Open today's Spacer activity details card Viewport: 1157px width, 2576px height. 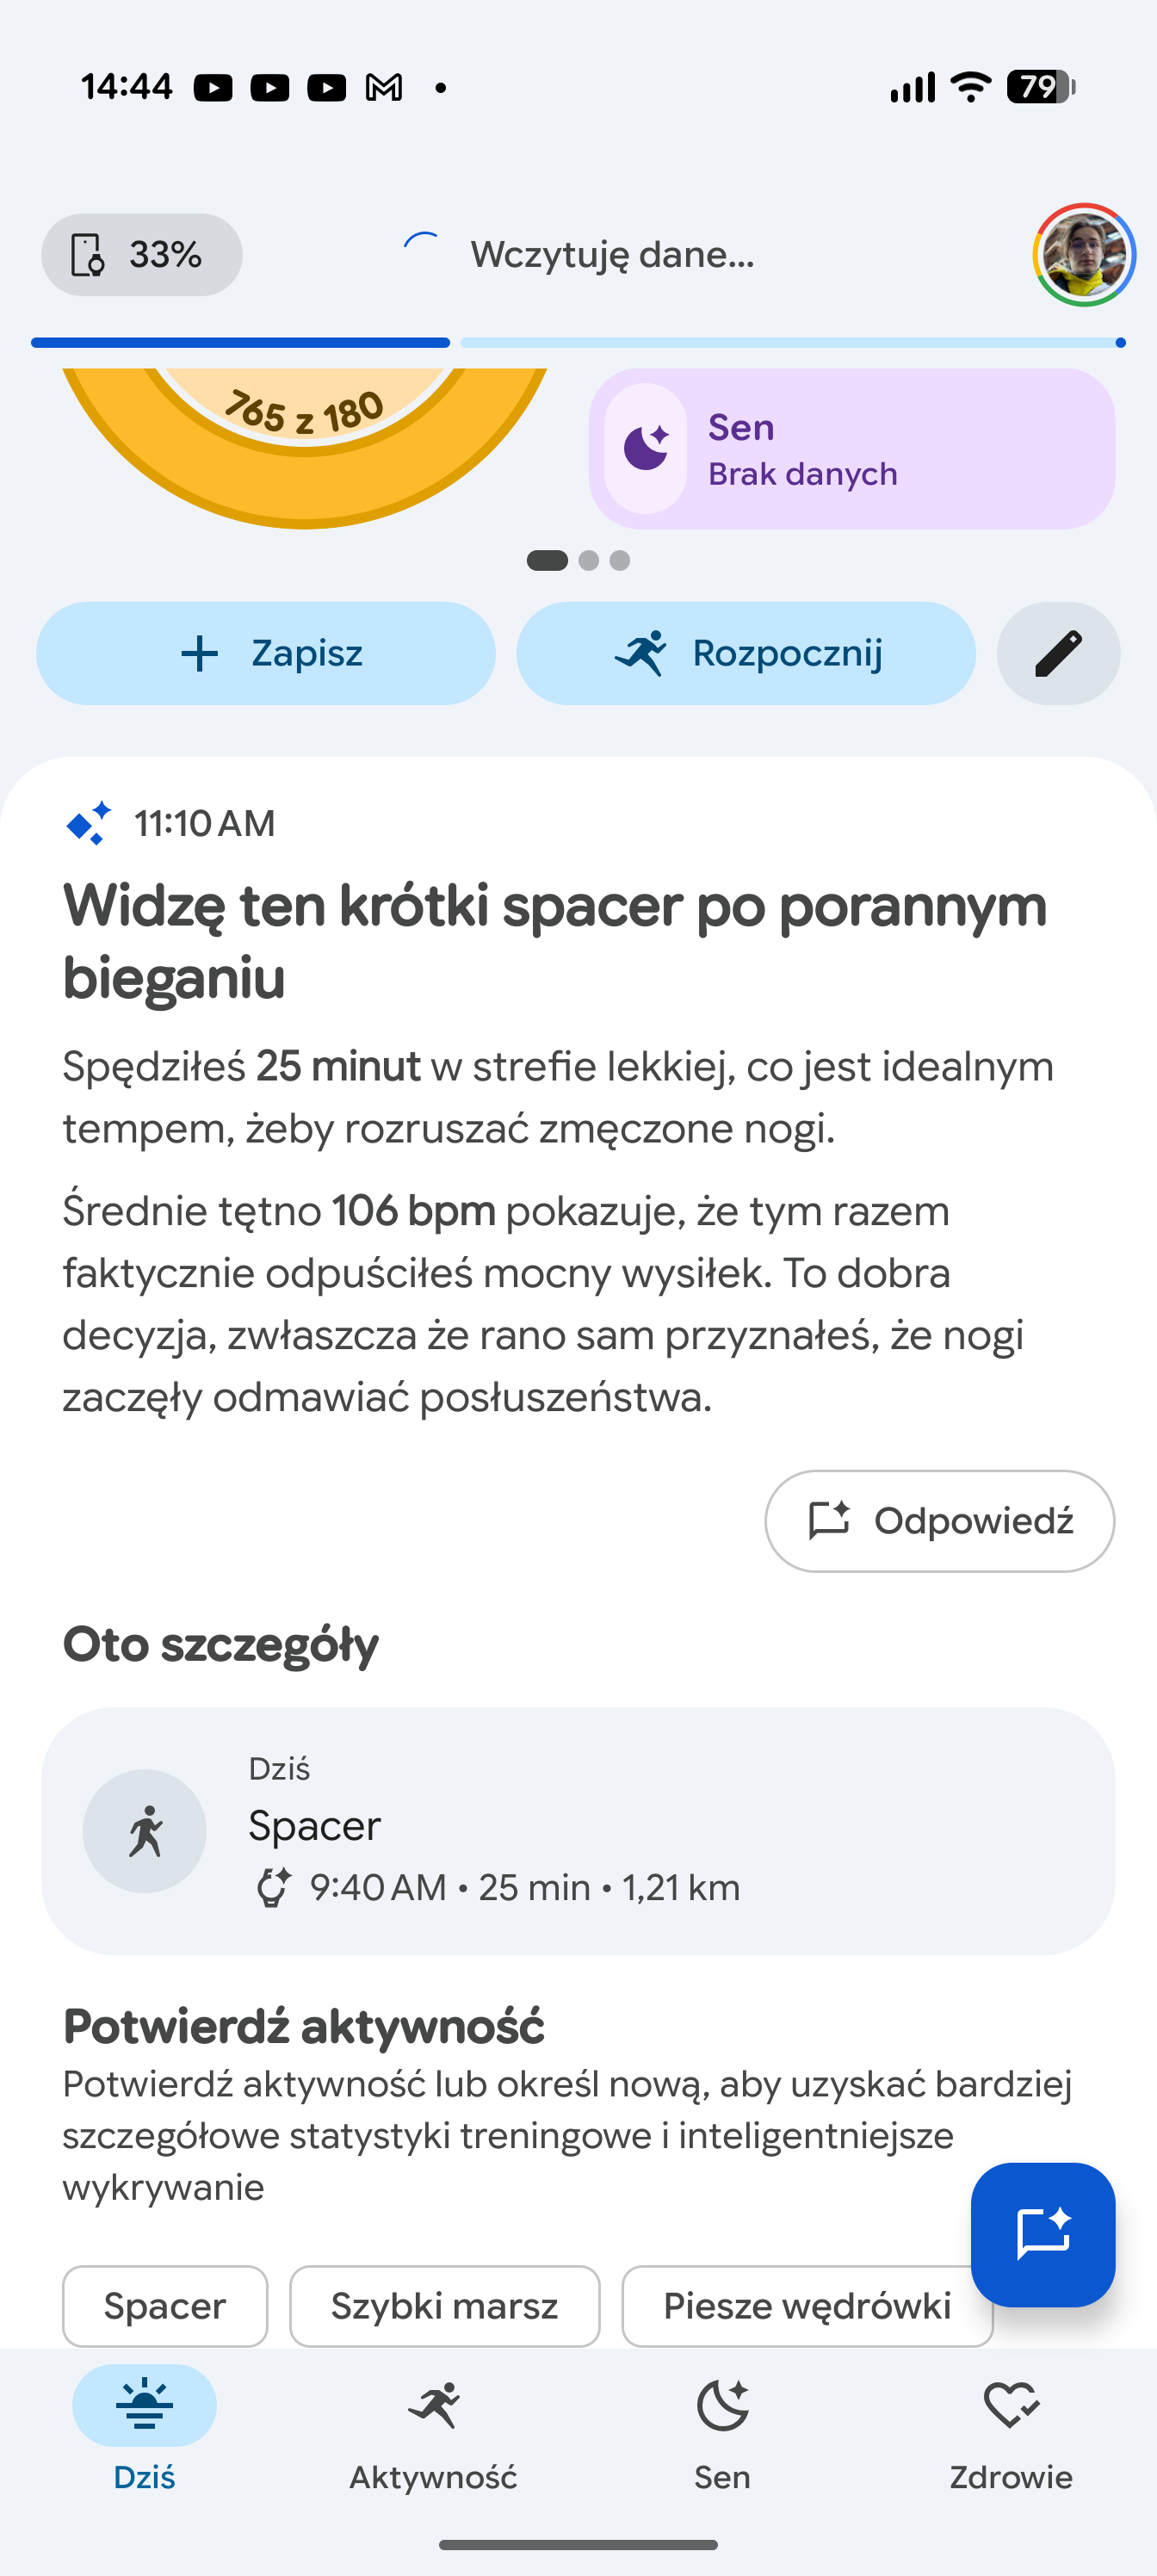click(x=578, y=1831)
